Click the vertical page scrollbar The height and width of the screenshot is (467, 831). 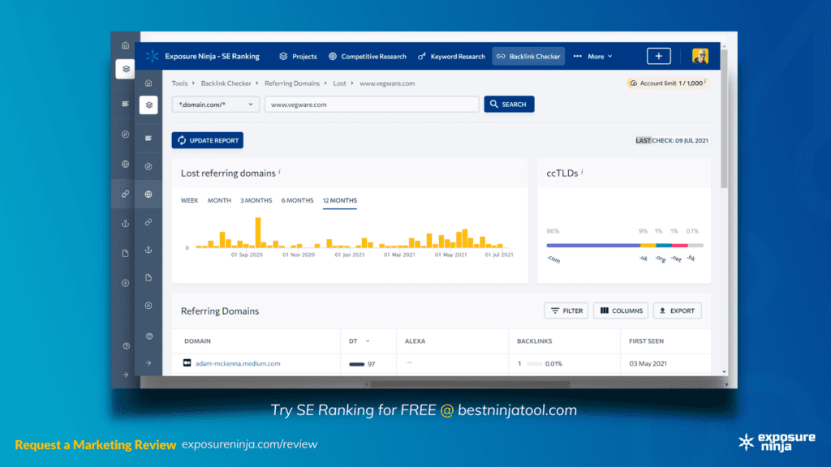(x=724, y=119)
